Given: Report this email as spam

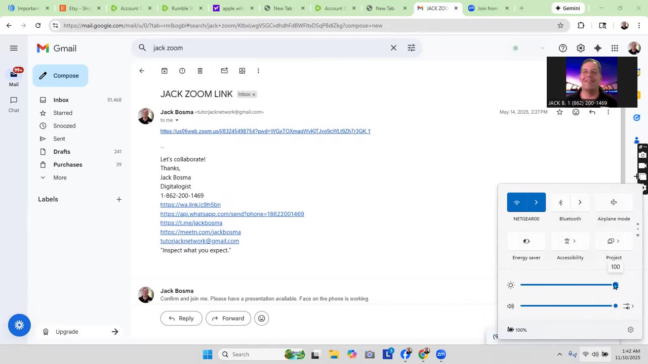Looking at the screenshot, I should point(182,71).
